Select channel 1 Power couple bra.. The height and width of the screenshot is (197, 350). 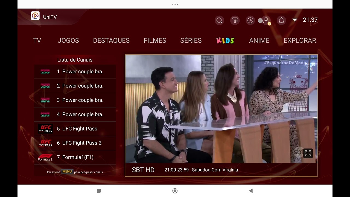(75, 72)
